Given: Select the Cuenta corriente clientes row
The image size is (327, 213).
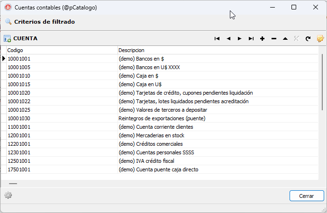Looking at the screenshot, I should [160, 127].
